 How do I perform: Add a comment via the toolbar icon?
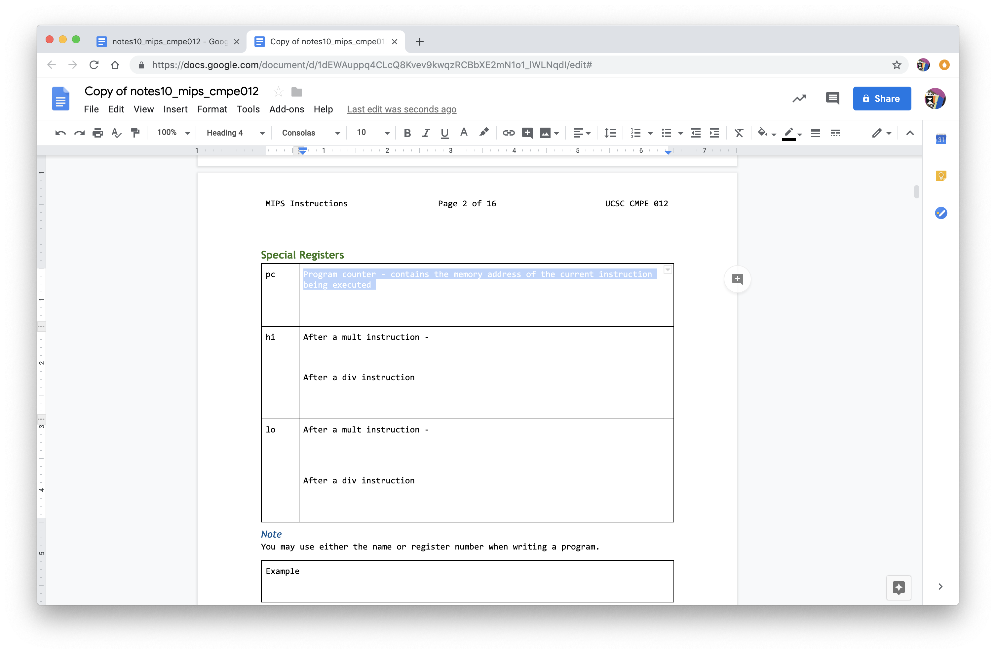coord(527,133)
